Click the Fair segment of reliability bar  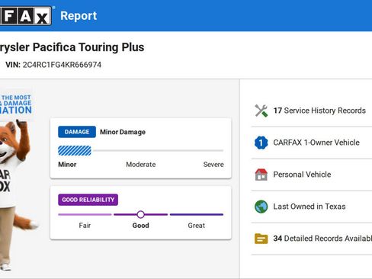pos(85,214)
